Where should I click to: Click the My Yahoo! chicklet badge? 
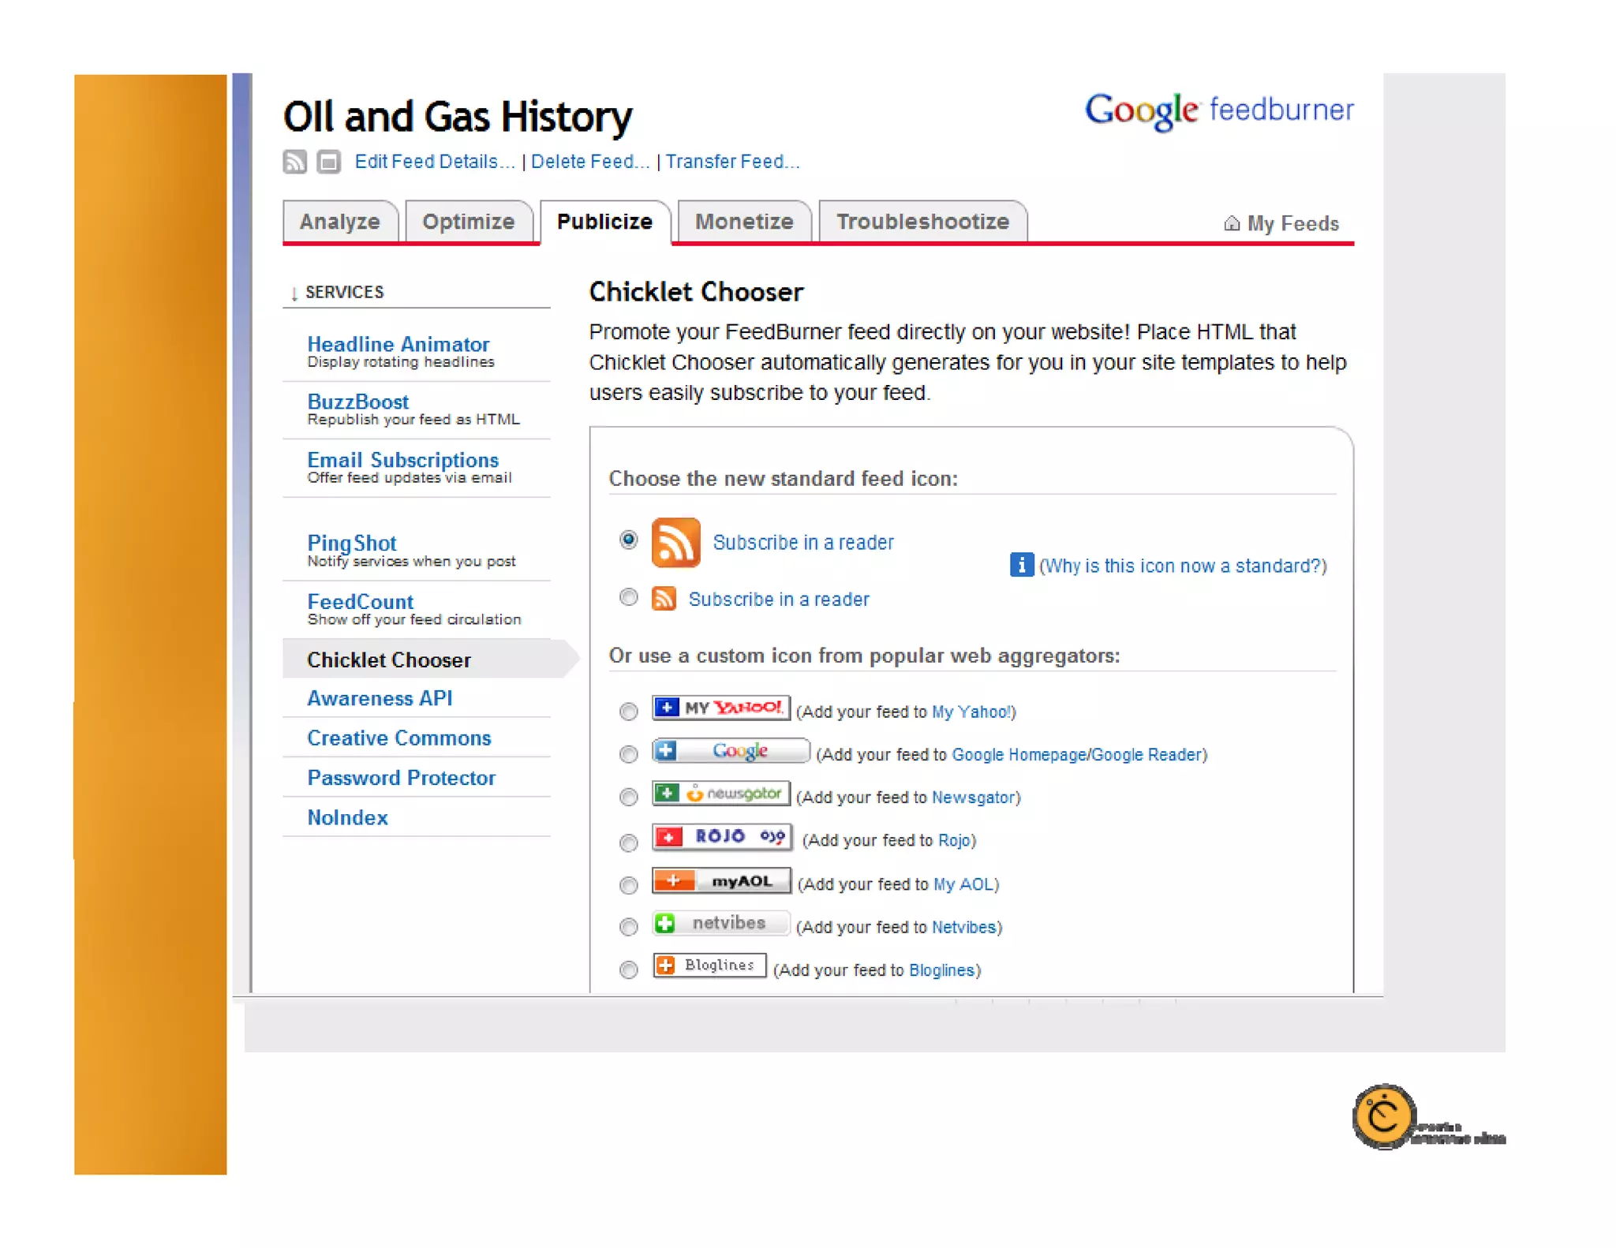coord(720,708)
